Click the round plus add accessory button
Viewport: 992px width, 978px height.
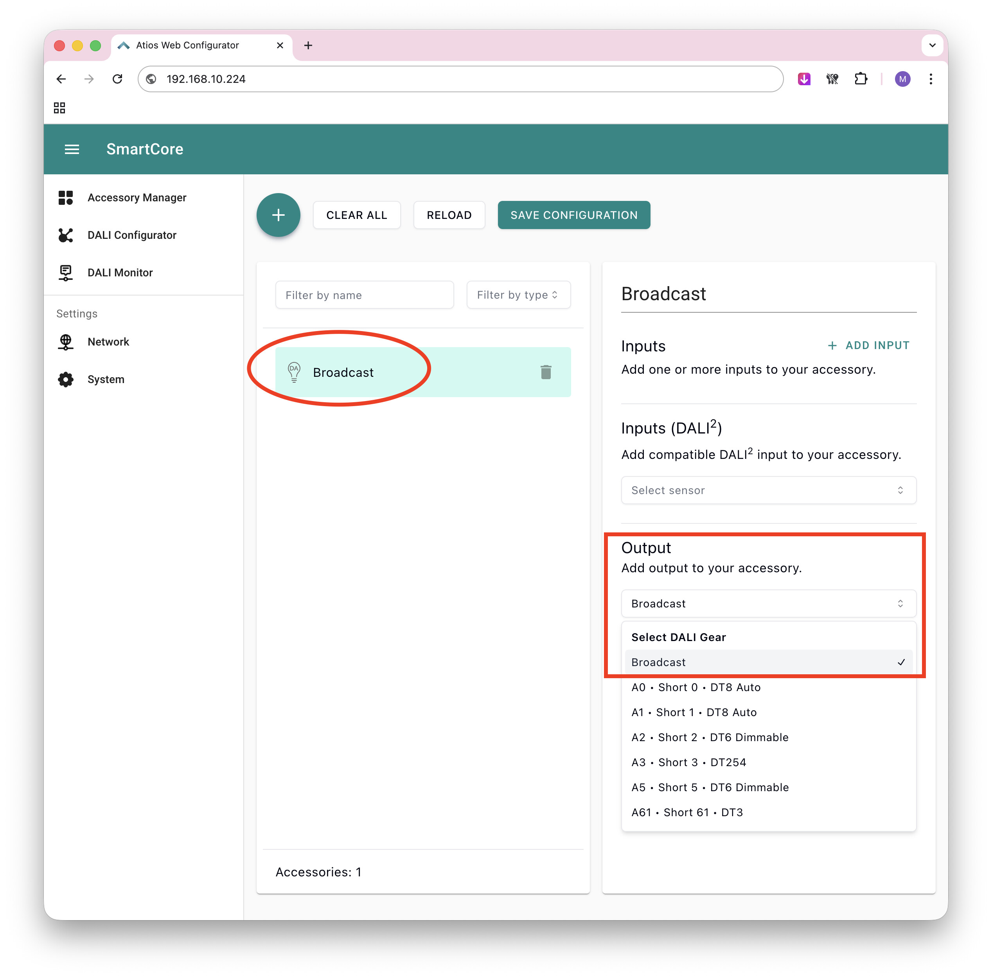pyautogui.click(x=278, y=215)
